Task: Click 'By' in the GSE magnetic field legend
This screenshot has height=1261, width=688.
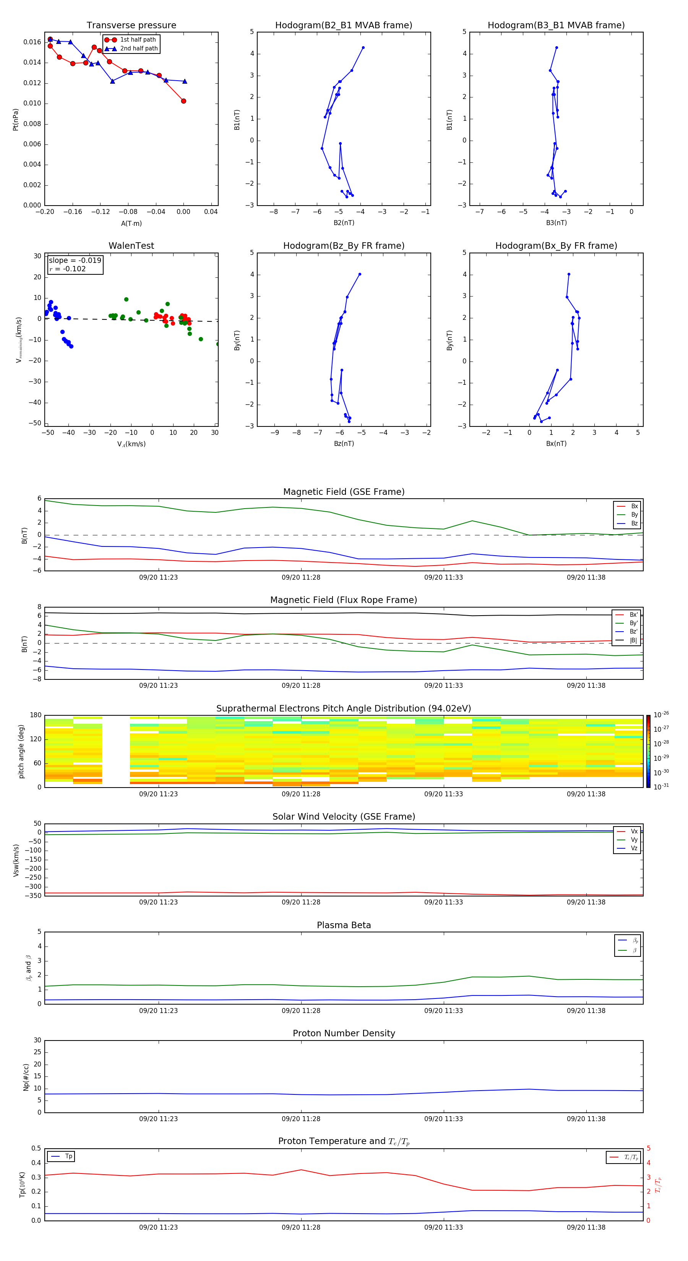Action: point(634,515)
